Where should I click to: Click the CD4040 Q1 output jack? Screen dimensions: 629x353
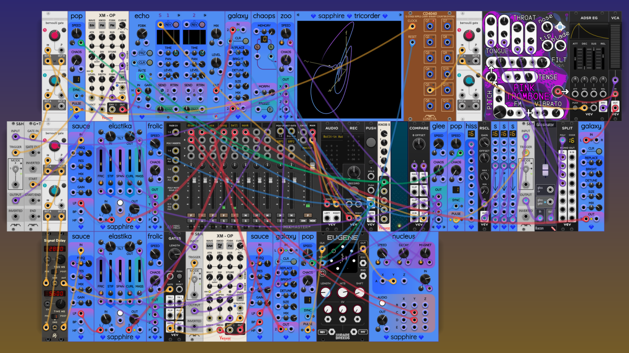(x=430, y=27)
